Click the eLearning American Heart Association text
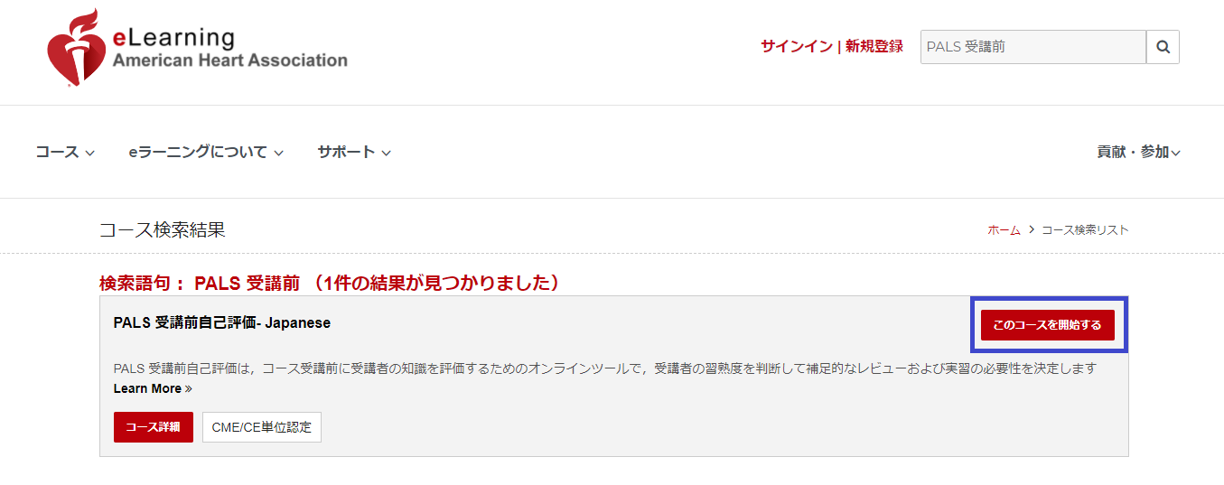This screenshot has width=1224, height=485. (229, 49)
